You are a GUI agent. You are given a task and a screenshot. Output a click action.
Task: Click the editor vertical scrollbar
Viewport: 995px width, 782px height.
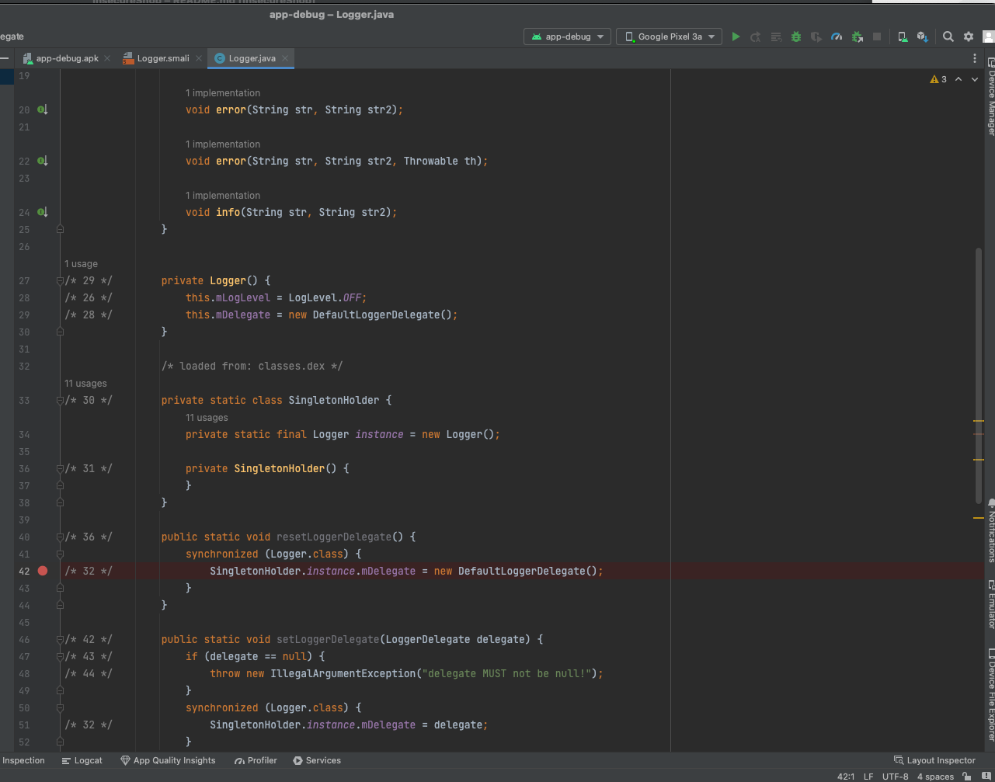click(979, 374)
